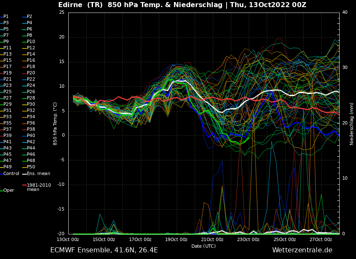This screenshot has height=259, width=356.
Task: Select the "Control" legend label
Action: point(11,174)
